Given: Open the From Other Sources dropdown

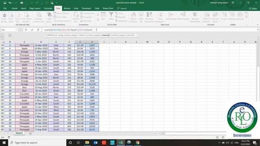Looking at the screenshot, I should (26, 17).
